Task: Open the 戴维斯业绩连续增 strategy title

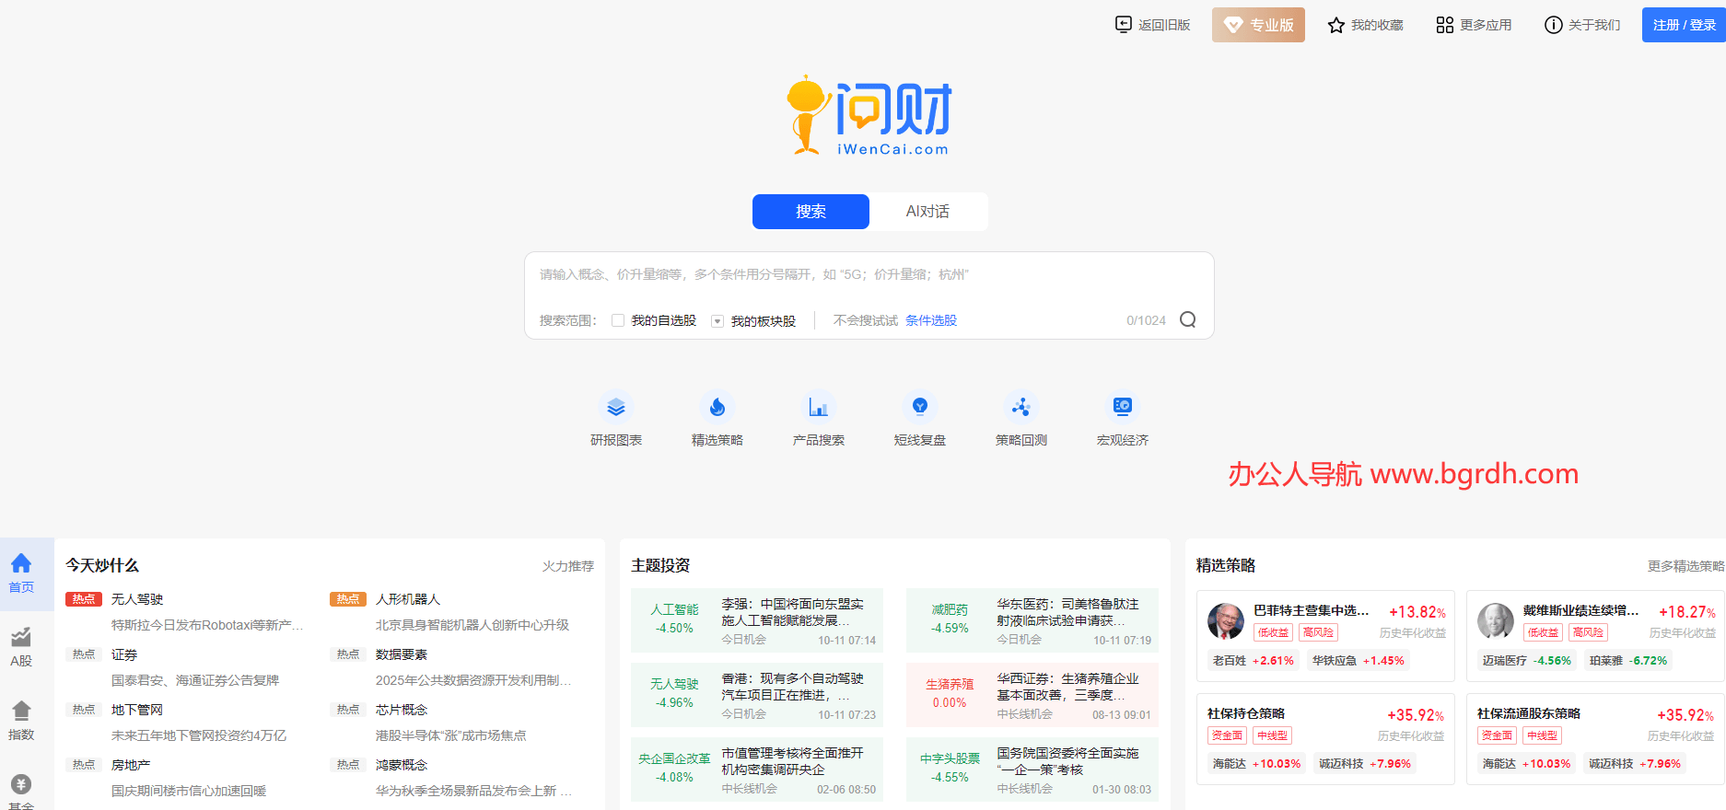Action: coord(1581,610)
